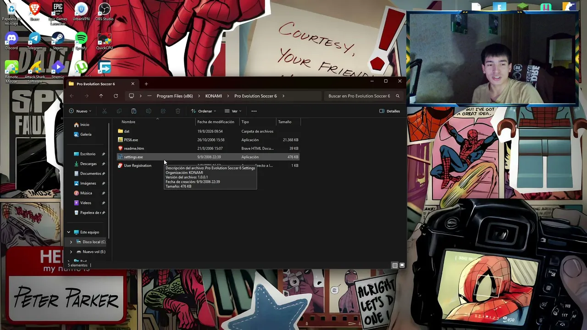The image size is (587, 330).
Task: Open Brave browser desktop shortcut
Action: [34, 12]
